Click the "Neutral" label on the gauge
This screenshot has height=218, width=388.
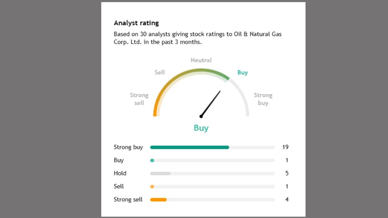tap(201, 60)
